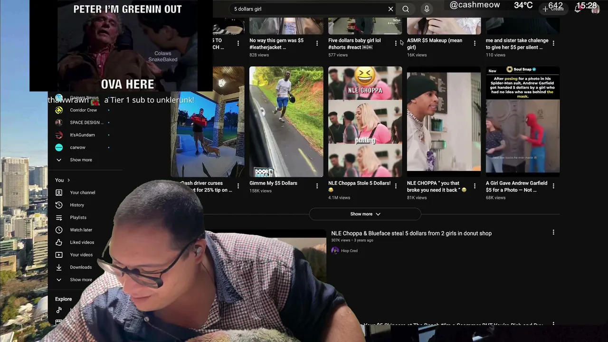Clear the search box with the X icon
608x342 pixels.
click(x=390, y=9)
